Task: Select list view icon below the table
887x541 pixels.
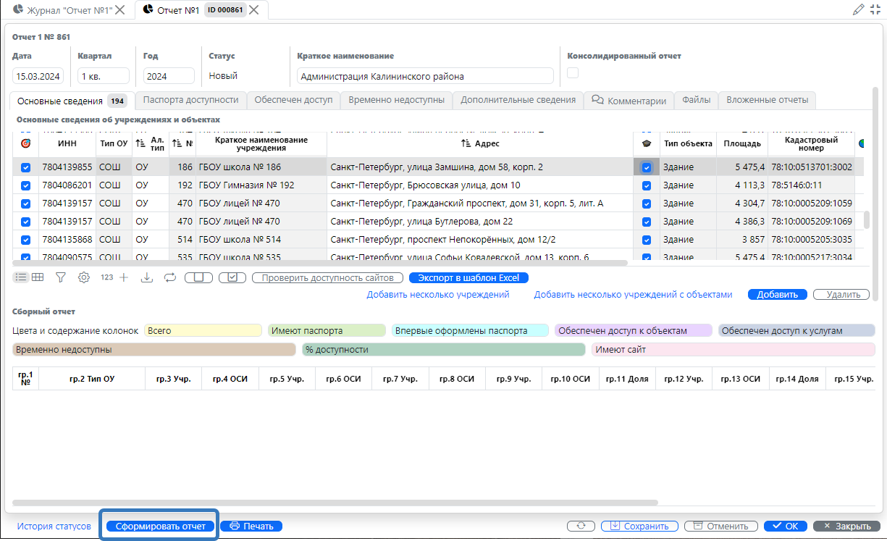Action: [20, 277]
